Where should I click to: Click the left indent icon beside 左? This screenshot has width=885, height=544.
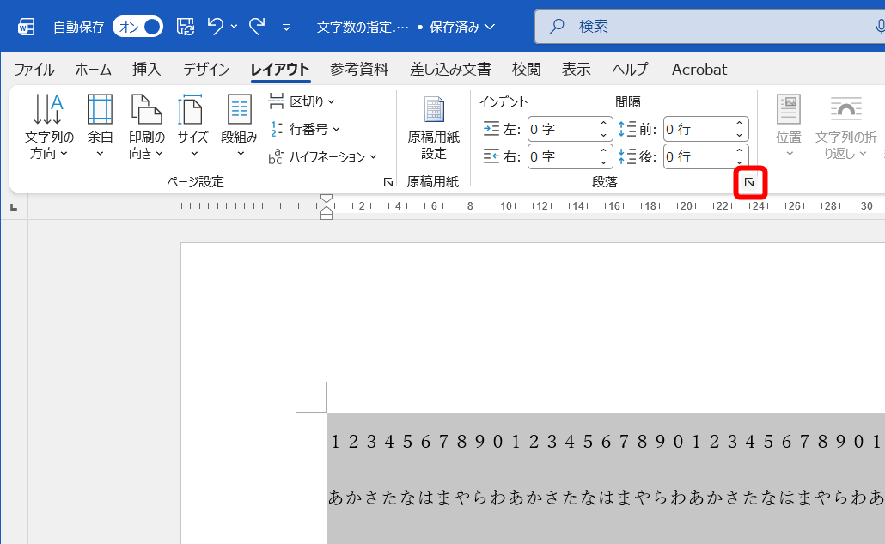(491, 129)
